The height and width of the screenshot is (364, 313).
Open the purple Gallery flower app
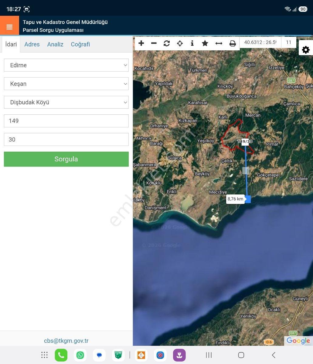coord(179,355)
